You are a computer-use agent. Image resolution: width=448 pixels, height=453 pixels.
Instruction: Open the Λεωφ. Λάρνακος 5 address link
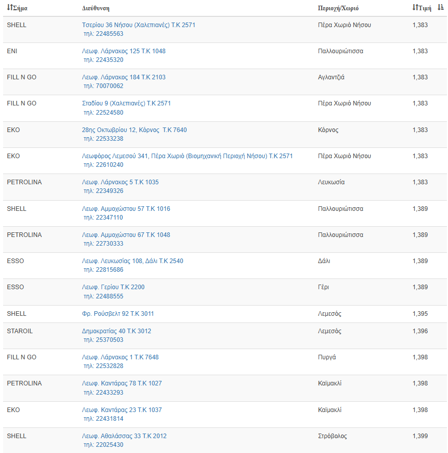coord(120,182)
